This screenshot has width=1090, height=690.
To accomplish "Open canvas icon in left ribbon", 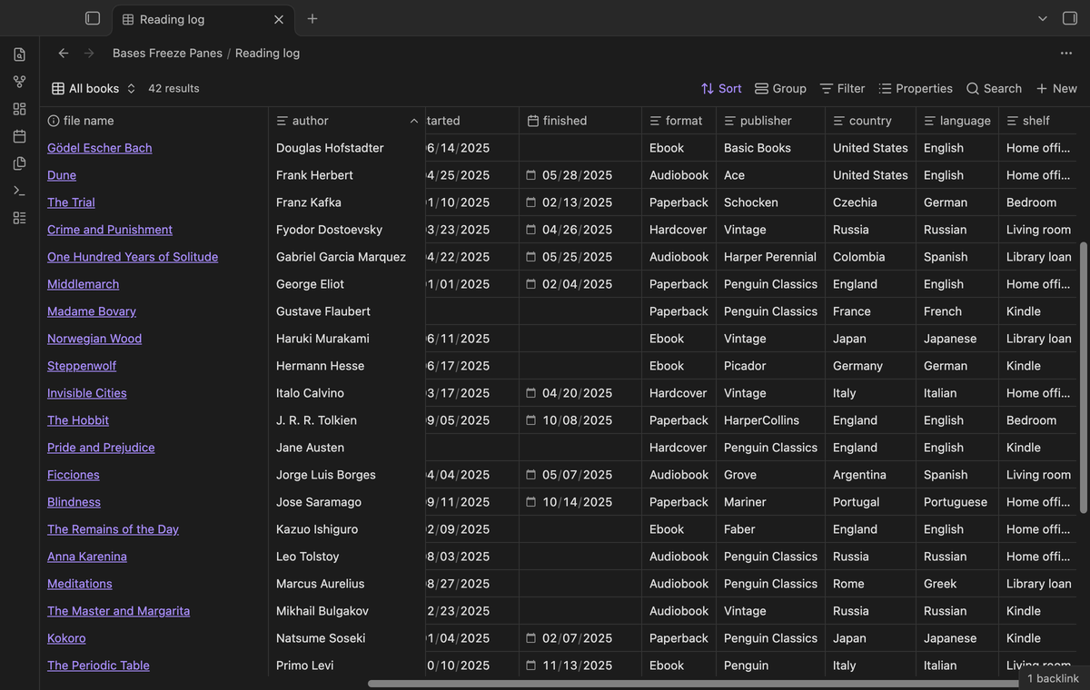I will coord(20,109).
